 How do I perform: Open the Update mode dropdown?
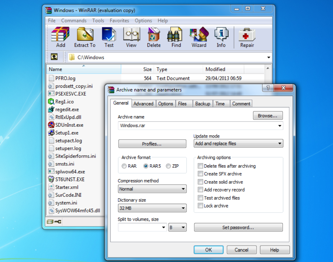click(238, 143)
